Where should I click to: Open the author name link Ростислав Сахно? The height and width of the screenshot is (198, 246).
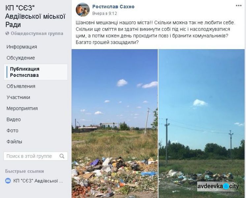click(113, 7)
